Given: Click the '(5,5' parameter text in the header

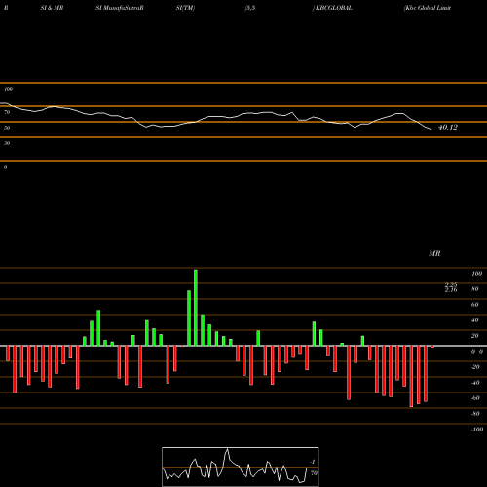Looking at the screenshot, I should coord(250,8).
